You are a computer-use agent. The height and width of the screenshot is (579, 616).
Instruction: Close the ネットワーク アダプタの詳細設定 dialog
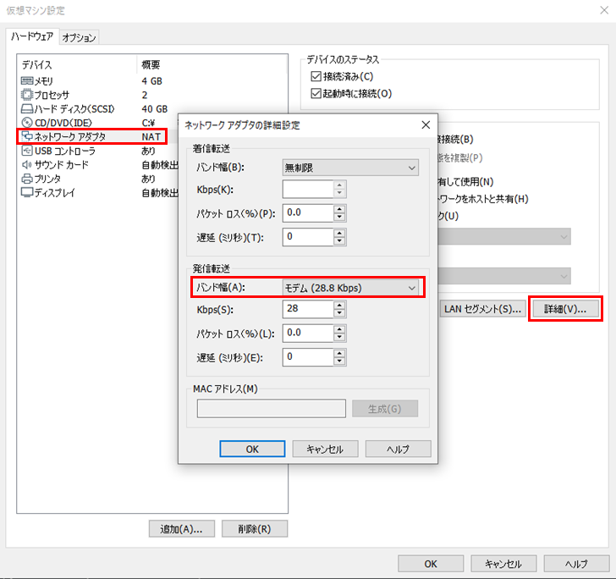click(x=426, y=125)
